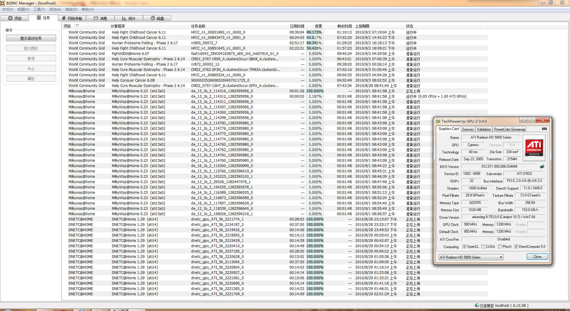Select the 任务 tab
The width and height of the screenshot is (570, 311).
pos(43,18)
